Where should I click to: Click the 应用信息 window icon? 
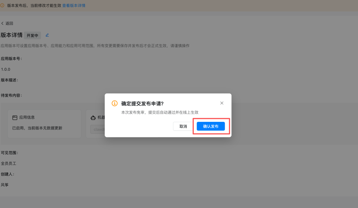tap(15, 118)
